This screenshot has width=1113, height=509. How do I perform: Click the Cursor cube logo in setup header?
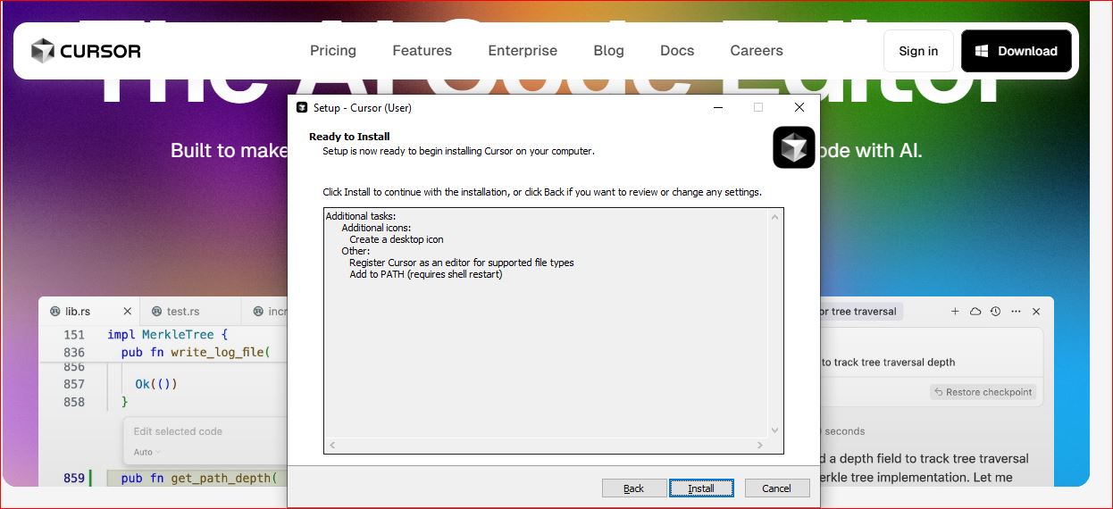pyautogui.click(x=794, y=147)
